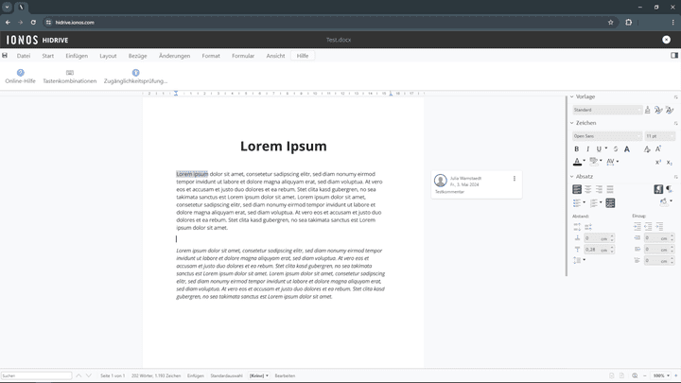Open font color dropdown arrow
This screenshot has height=383, width=681.
point(585,161)
